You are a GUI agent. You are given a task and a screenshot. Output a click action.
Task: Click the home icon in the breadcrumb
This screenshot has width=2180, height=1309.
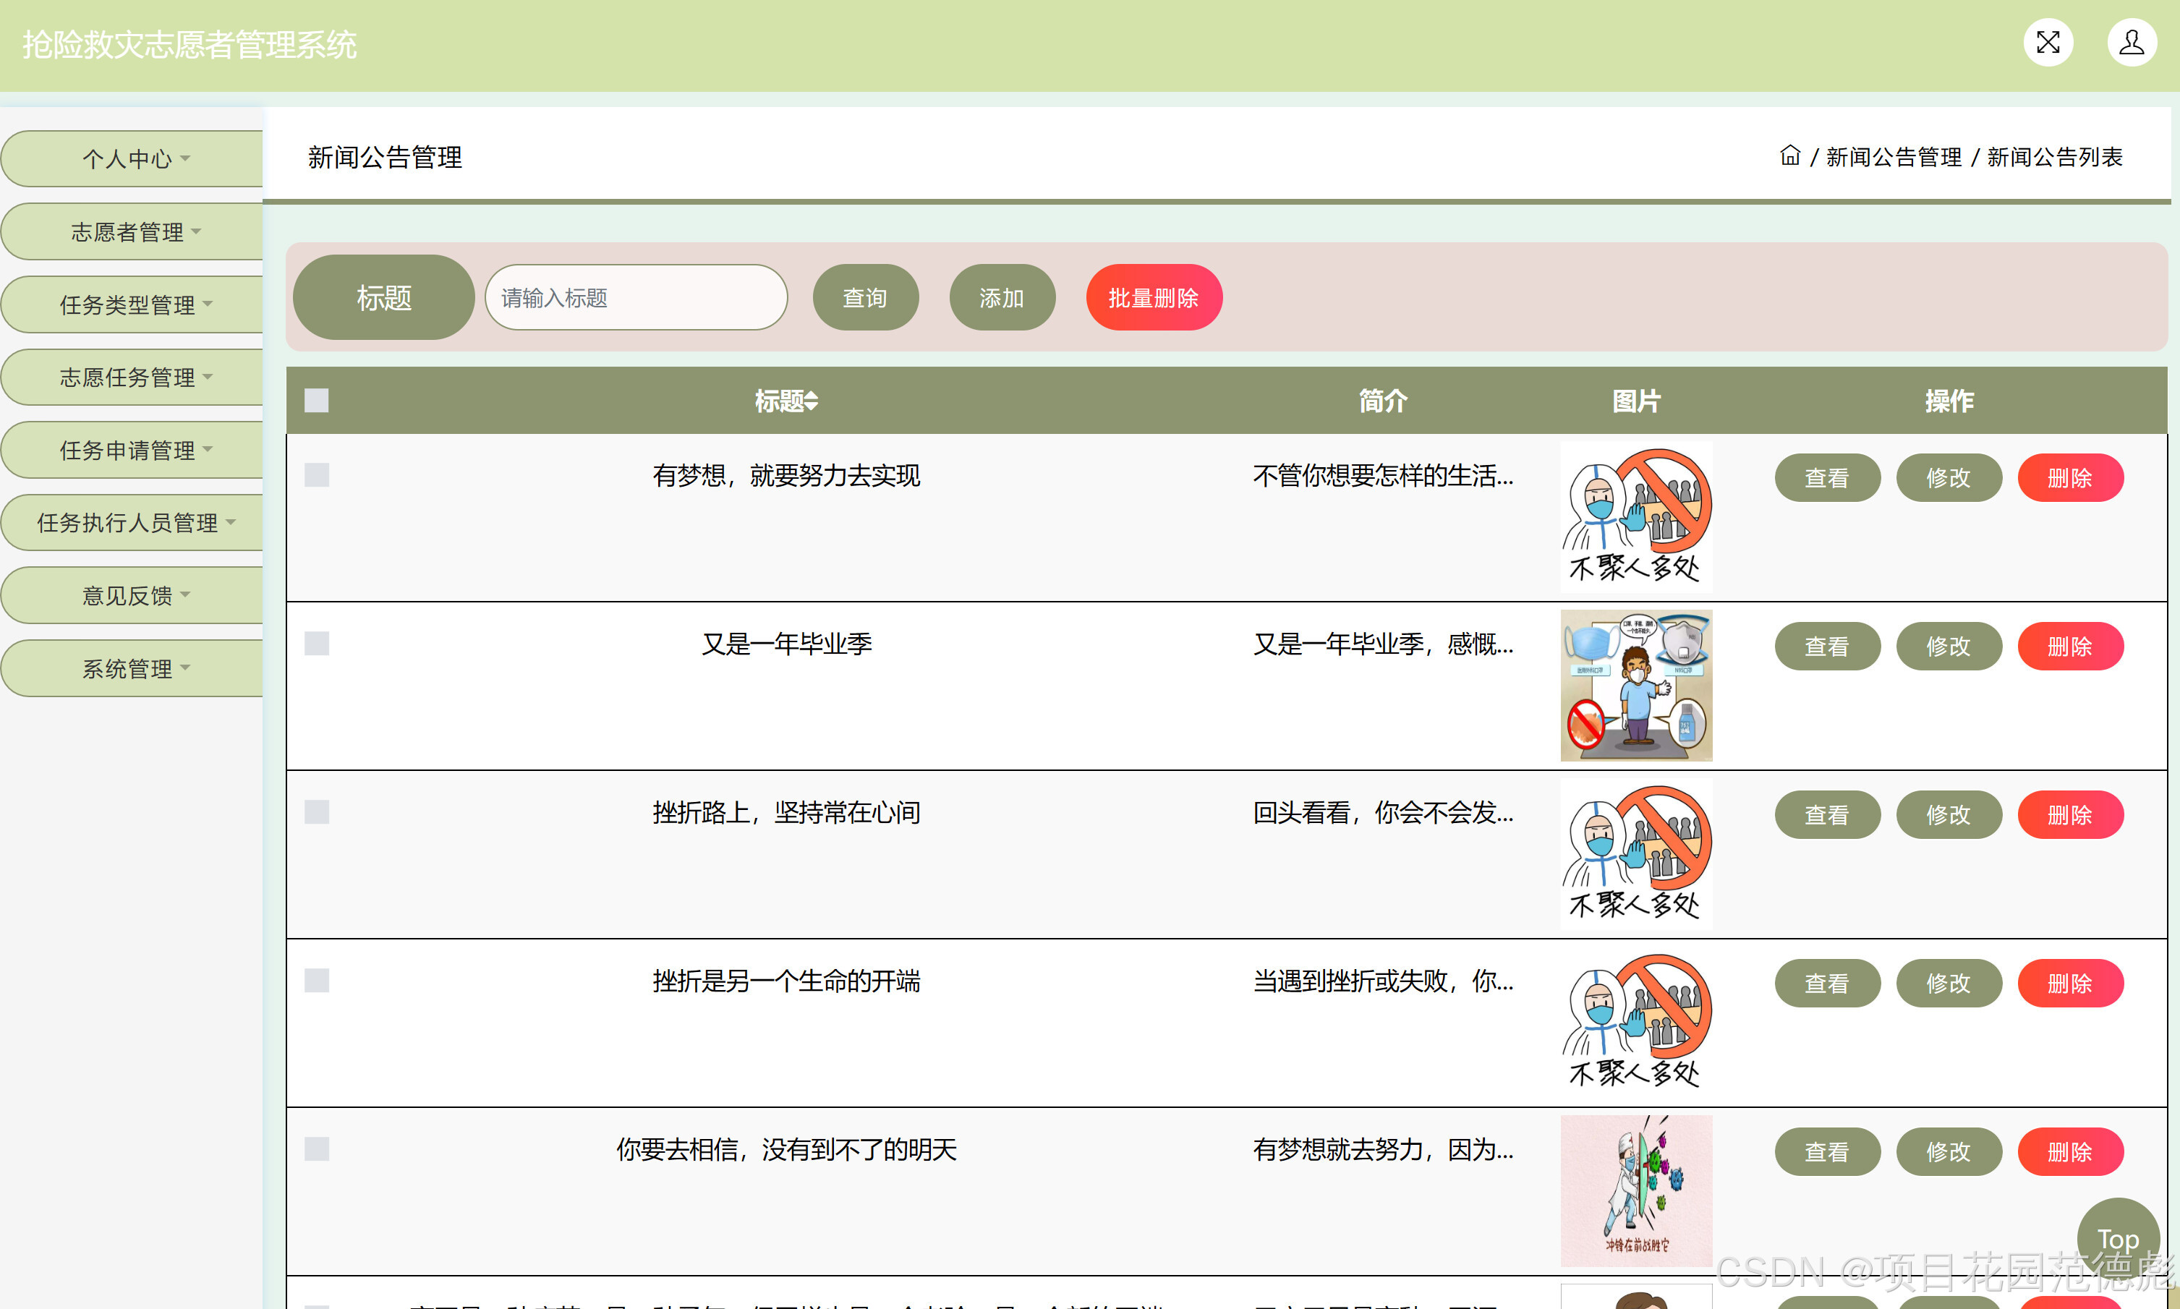(1790, 155)
